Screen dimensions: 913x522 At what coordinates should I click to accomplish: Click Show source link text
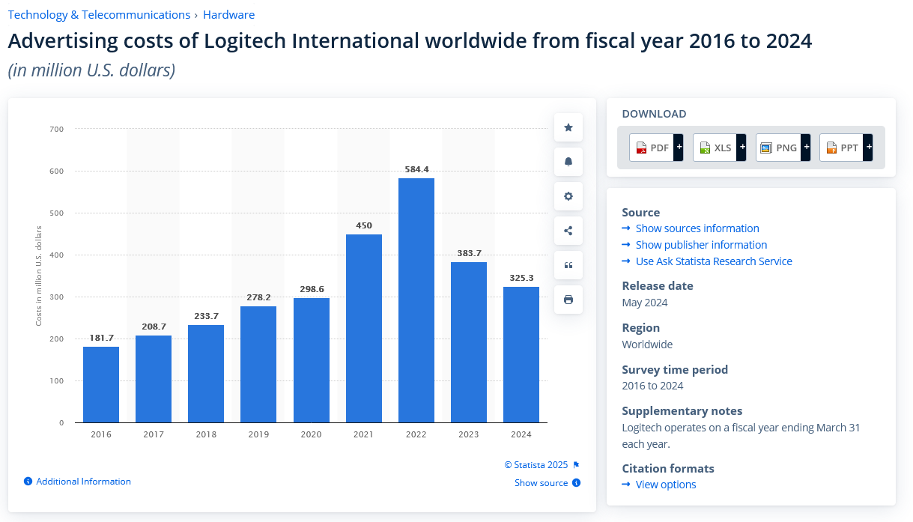click(x=541, y=483)
